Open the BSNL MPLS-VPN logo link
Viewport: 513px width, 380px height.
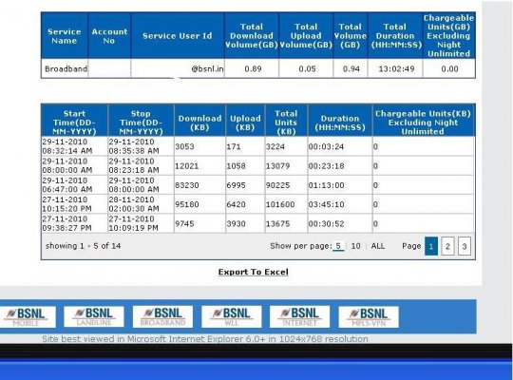click(369, 316)
